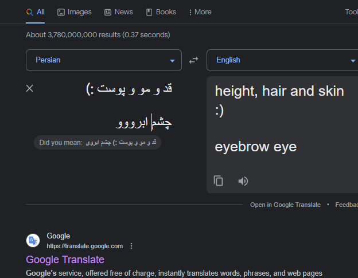Clear the Persian source text
This screenshot has height=278, width=358.
pyautogui.click(x=30, y=88)
